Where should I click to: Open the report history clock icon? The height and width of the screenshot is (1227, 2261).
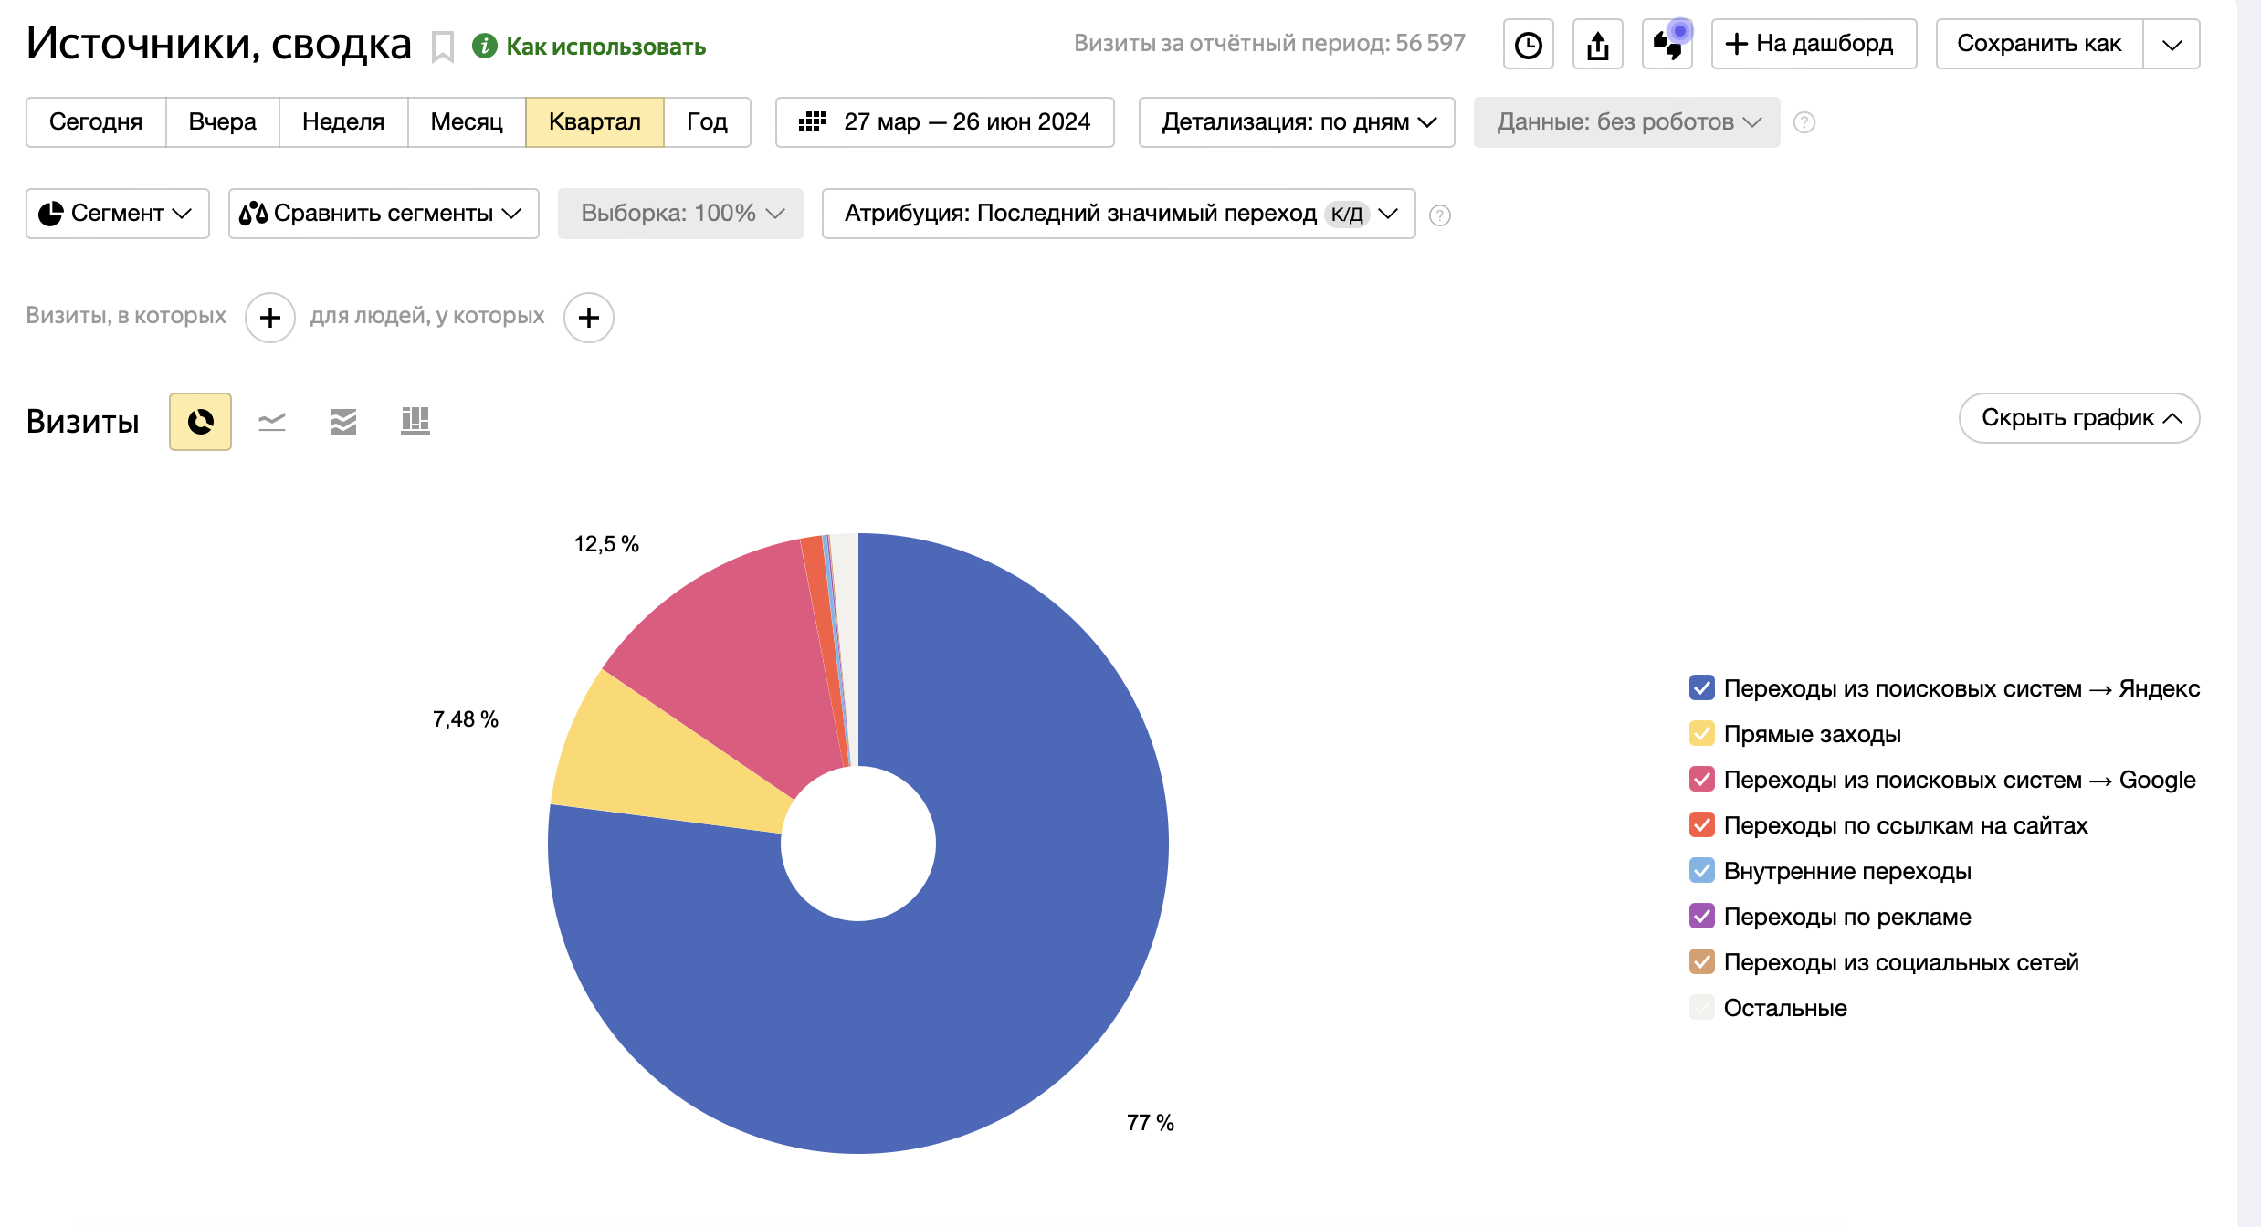coord(1529,45)
